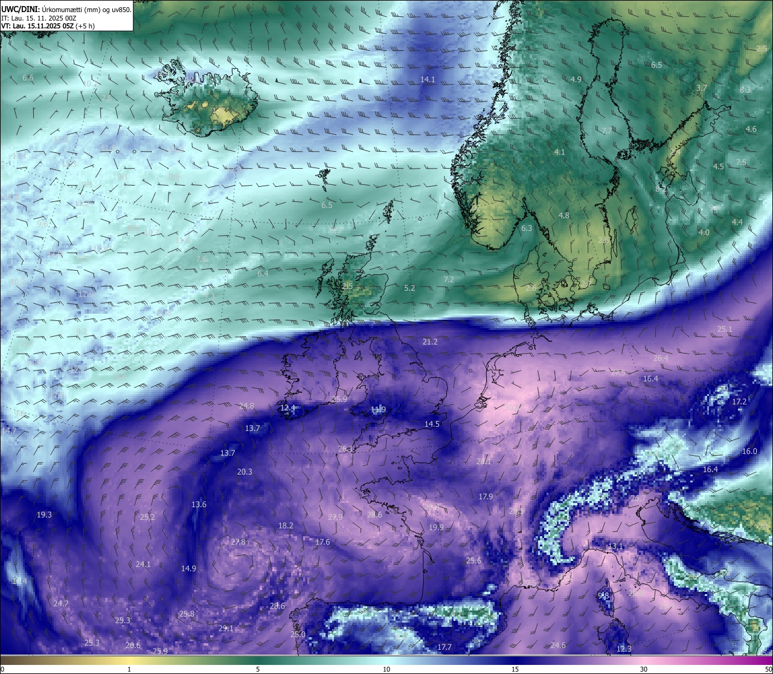Click the 19.9 value over western France

(x=436, y=527)
